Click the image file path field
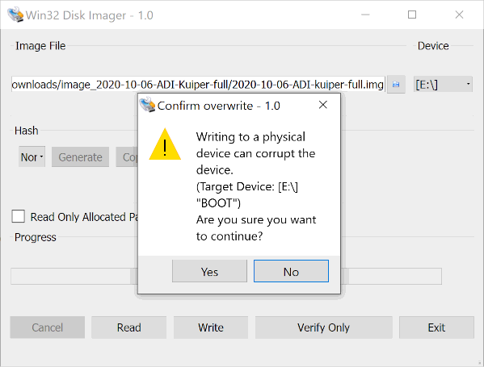Viewport: 484px width, 367px height. [x=198, y=84]
